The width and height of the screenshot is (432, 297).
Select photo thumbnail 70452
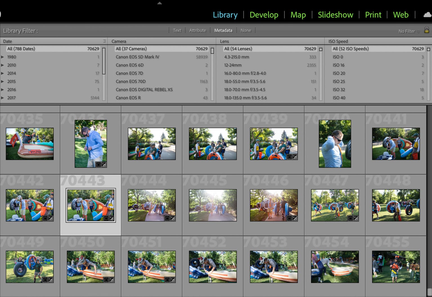pos(213,267)
